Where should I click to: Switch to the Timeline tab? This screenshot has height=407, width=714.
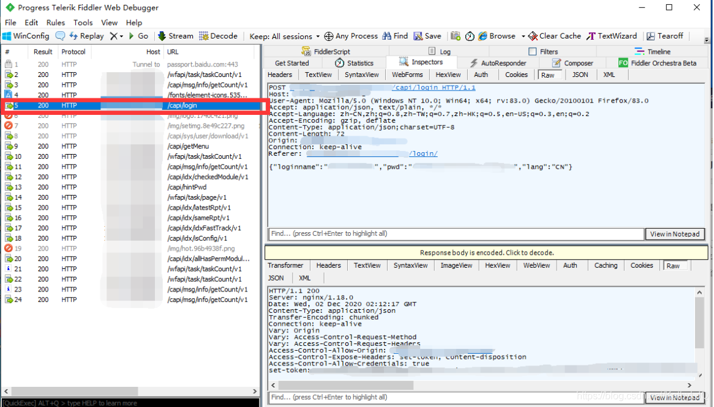(653, 51)
